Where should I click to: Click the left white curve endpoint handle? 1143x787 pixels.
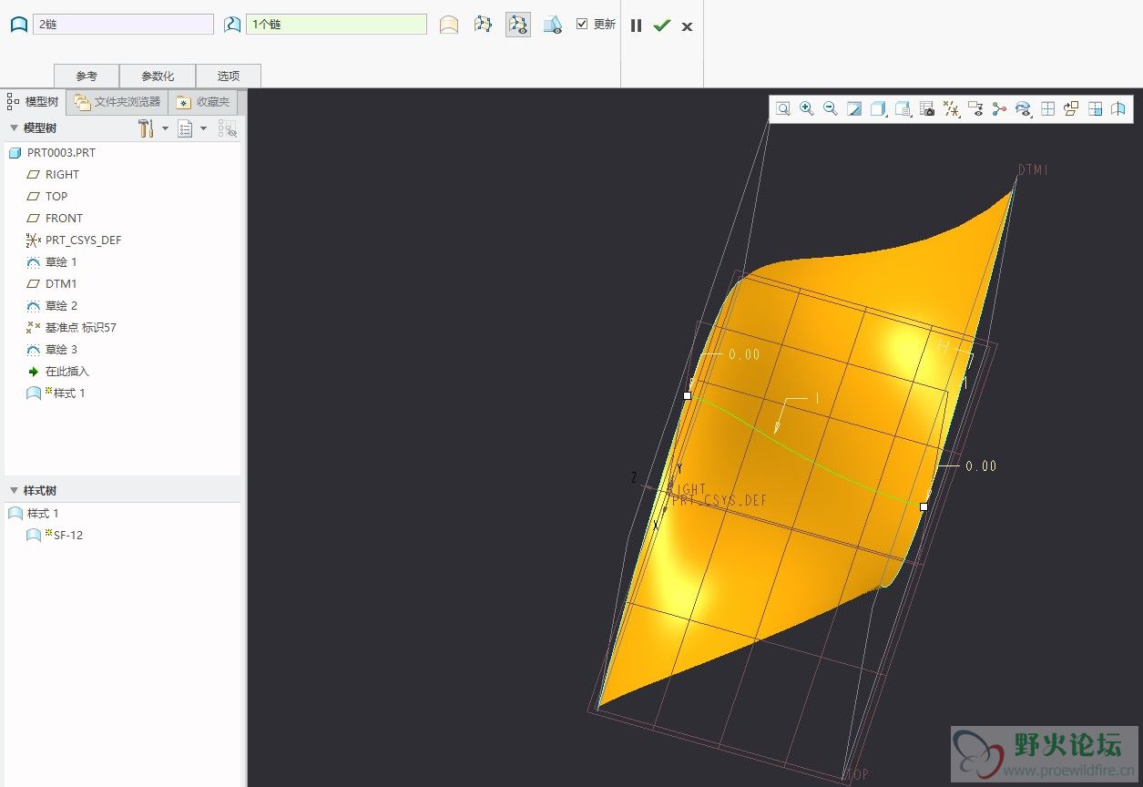click(x=688, y=396)
